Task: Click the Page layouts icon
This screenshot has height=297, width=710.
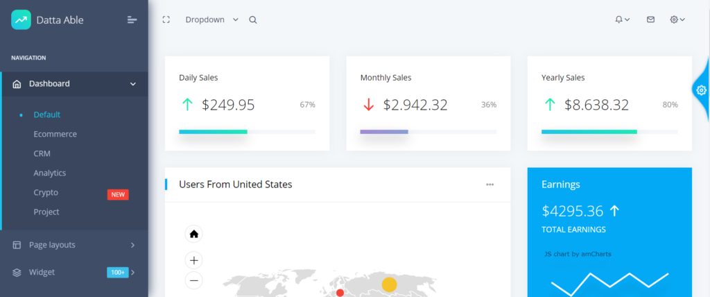Action: pyautogui.click(x=17, y=245)
